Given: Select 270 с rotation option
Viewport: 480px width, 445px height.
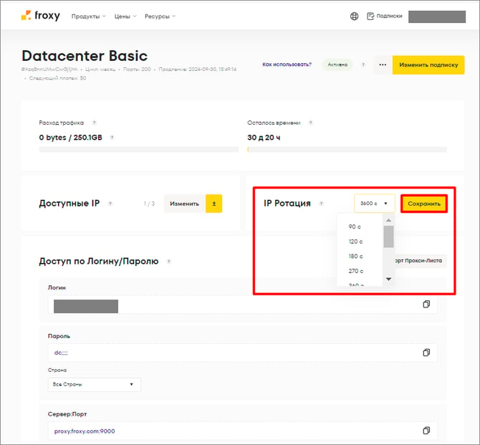Looking at the screenshot, I should point(356,271).
